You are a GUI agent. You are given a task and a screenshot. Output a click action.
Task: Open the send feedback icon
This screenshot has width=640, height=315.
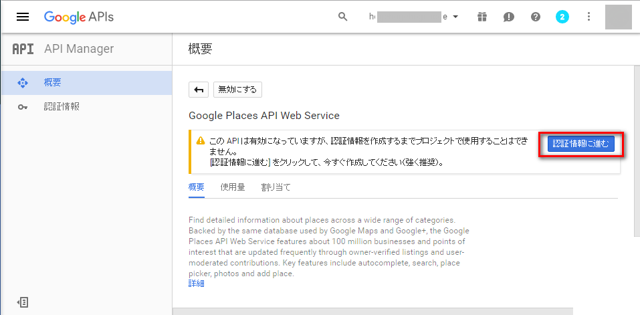click(x=508, y=17)
